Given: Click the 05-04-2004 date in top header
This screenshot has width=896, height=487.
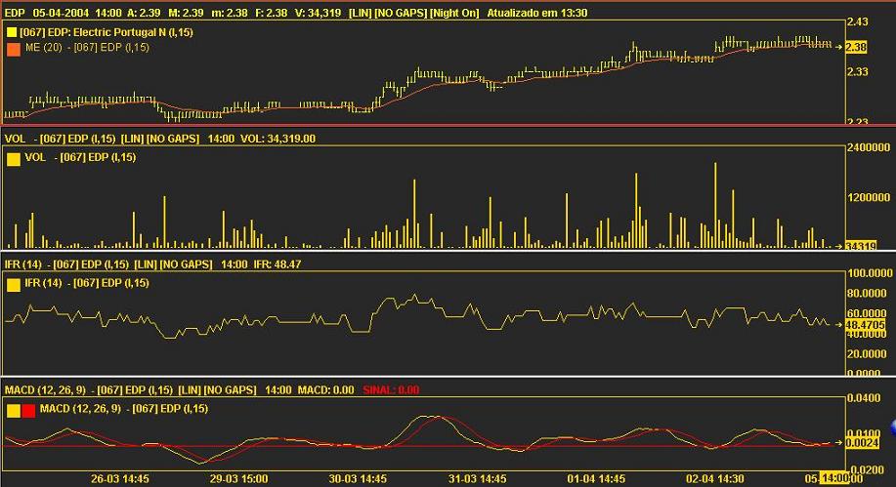Looking at the screenshot, I should [61, 13].
